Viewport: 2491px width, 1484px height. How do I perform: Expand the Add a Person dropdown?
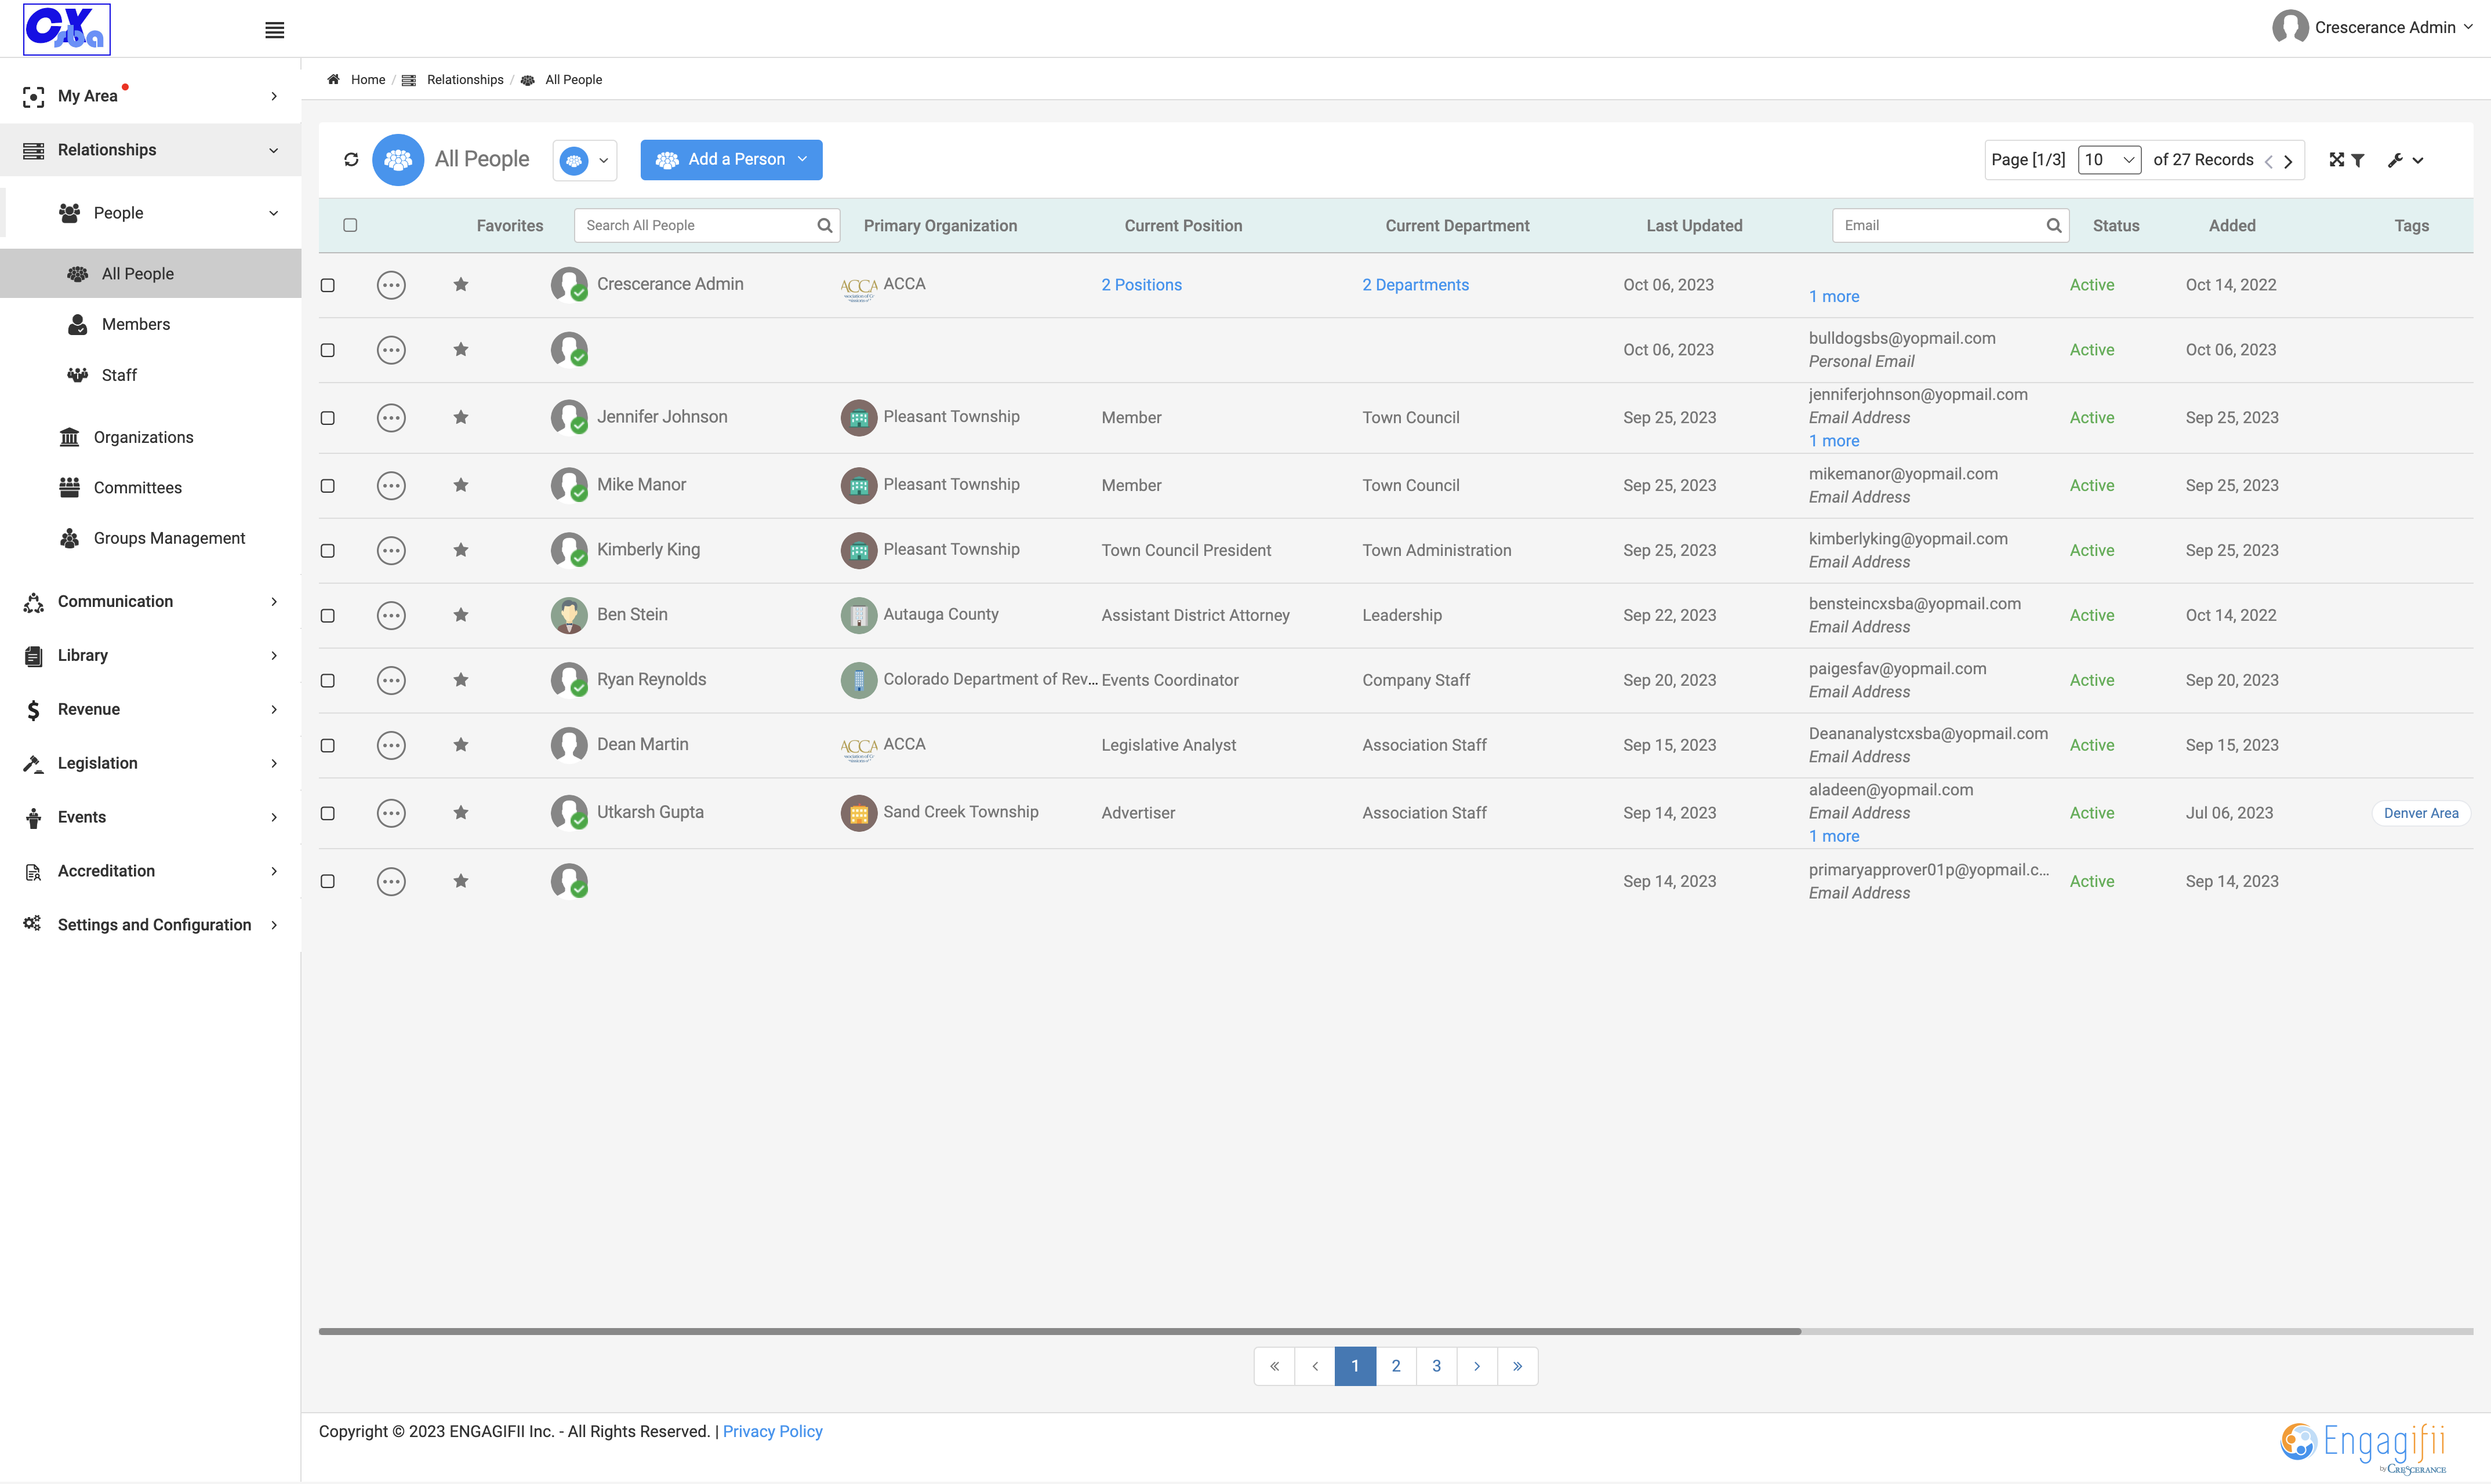[731, 160]
